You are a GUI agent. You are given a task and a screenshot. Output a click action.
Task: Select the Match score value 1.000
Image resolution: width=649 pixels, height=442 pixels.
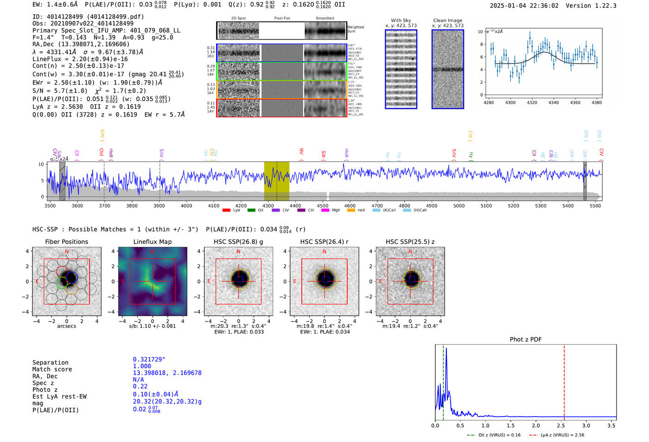tap(142, 366)
